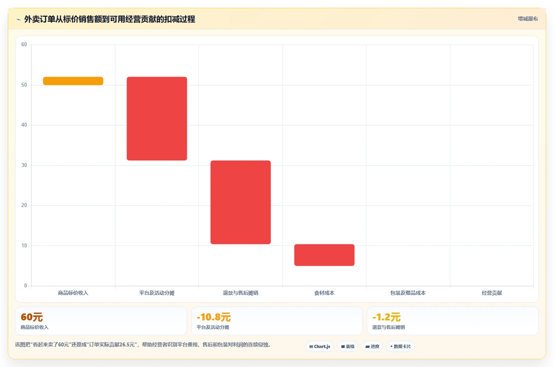The height and width of the screenshot is (367, 554).
Task: Click the y-axis value 40
Action: tap(24, 125)
